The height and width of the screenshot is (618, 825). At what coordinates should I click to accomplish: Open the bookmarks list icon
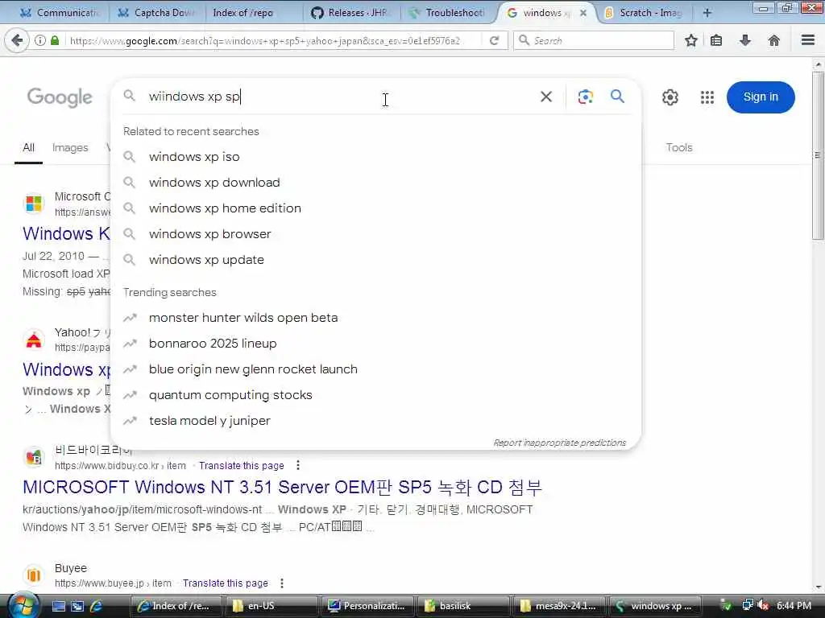(716, 40)
